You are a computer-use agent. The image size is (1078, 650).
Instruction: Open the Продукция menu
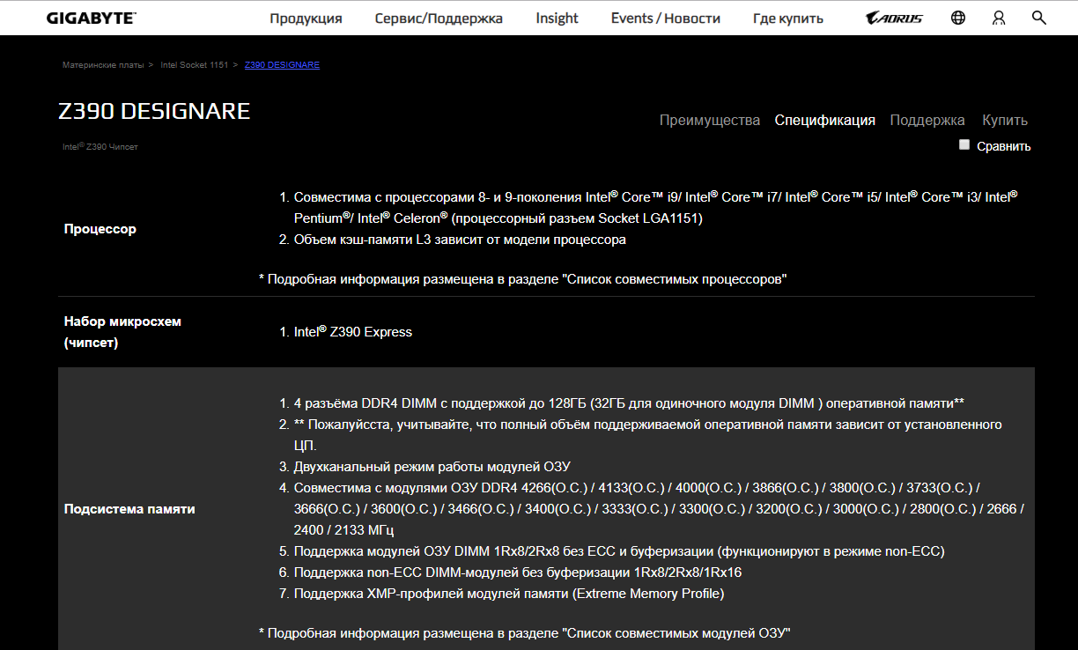pos(306,18)
